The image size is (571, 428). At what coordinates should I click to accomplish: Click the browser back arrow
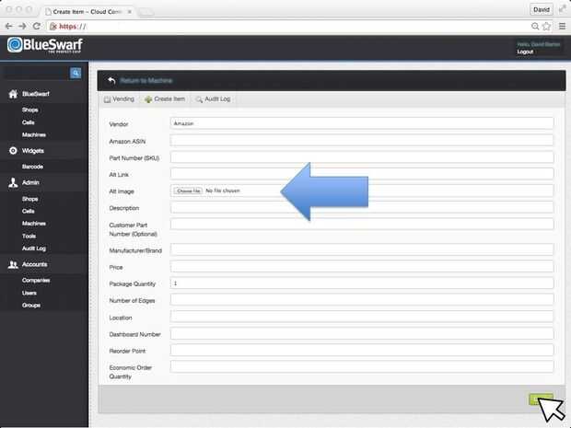coord(8,26)
